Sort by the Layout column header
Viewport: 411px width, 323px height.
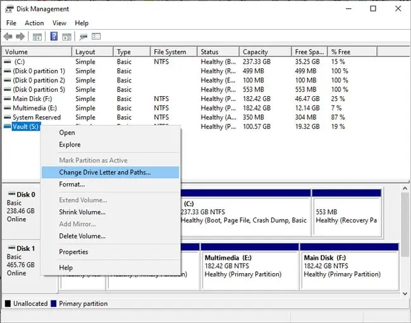pyautogui.click(x=93, y=52)
